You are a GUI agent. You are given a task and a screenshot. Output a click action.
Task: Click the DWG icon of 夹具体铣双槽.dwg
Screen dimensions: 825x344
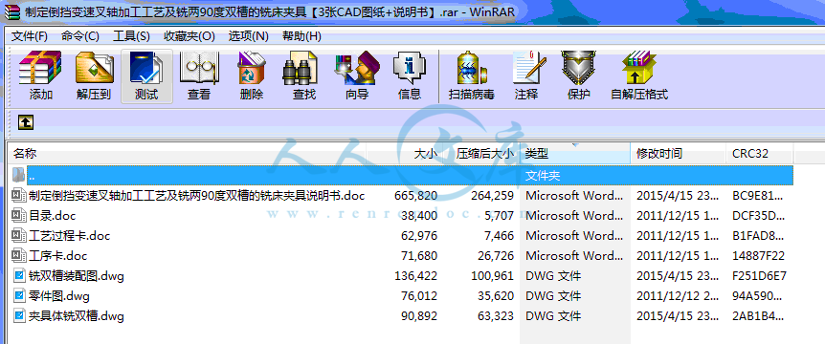pyautogui.click(x=19, y=315)
